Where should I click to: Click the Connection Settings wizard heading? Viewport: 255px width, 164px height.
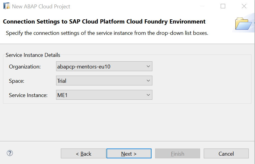pyautogui.click(x=104, y=21)
